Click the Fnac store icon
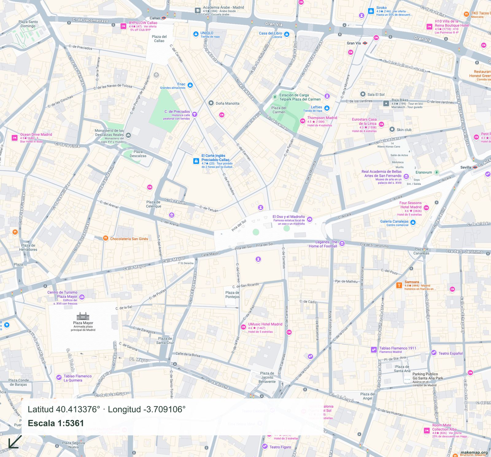The image size is (491, 457). point(190,85)
